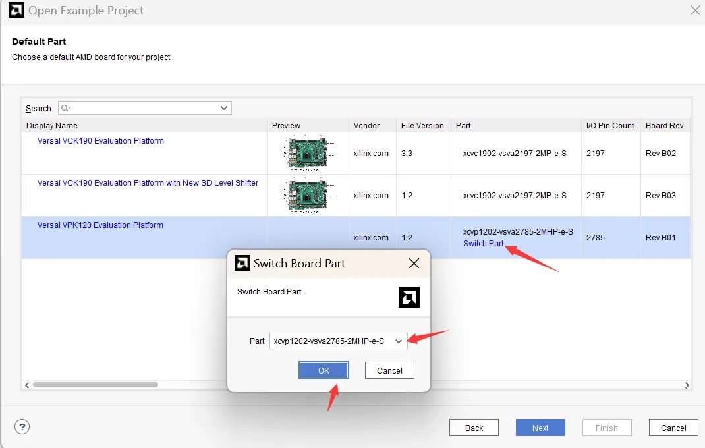Sort boards by I/O Pin Count column
This screenshot has height=448, width=705.
610,126
